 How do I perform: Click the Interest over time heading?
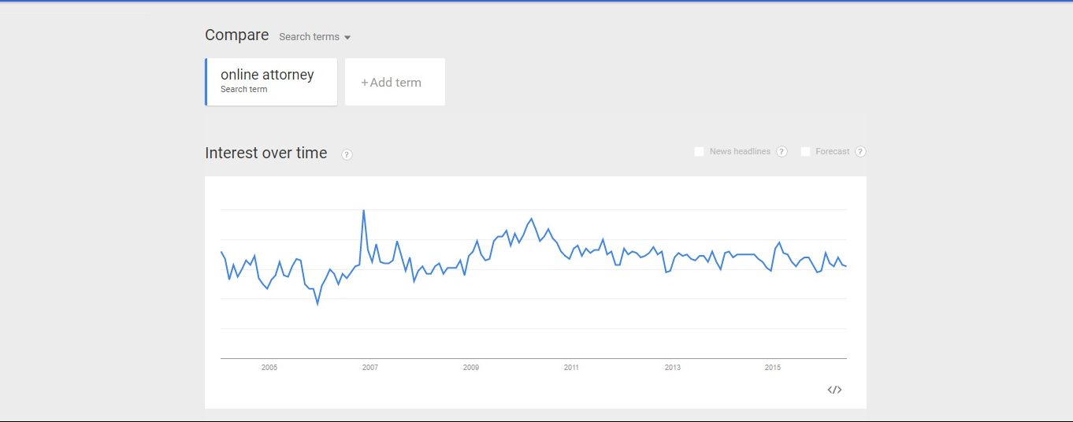(266, 154)
